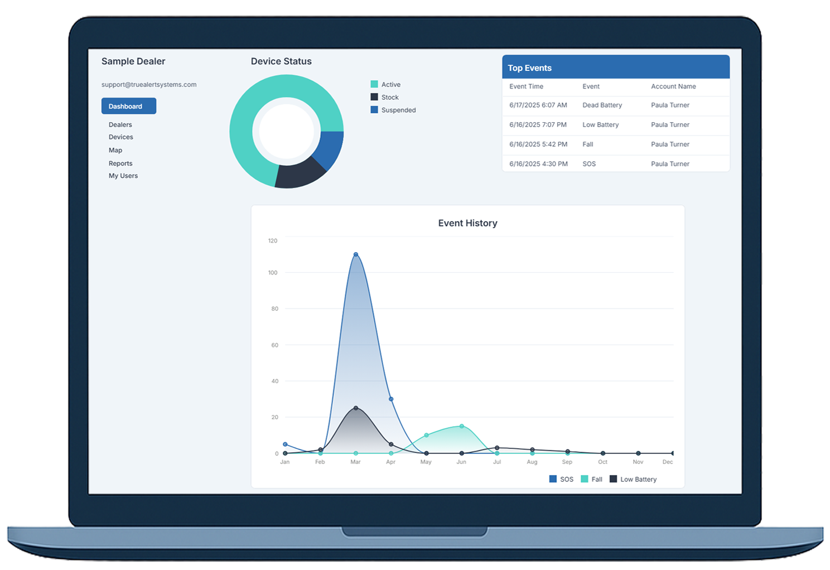Navigate to the Devices page
This screenshot has width=830, height=570.
point(120,137)
